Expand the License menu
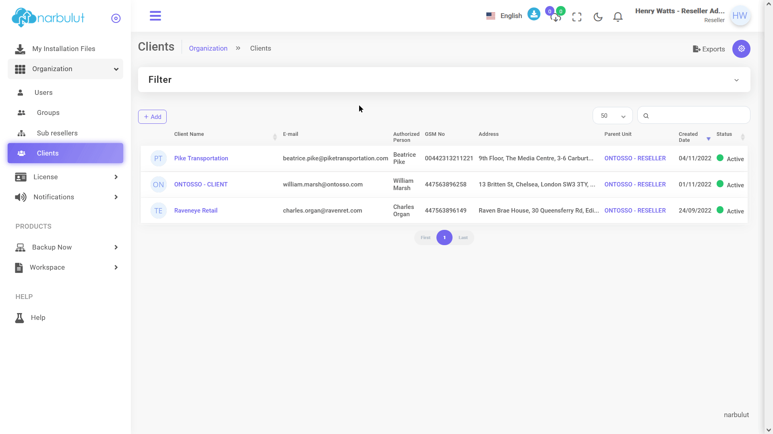Image resolution: width=773 pixels, height=434 pixels. coord(65,177)
